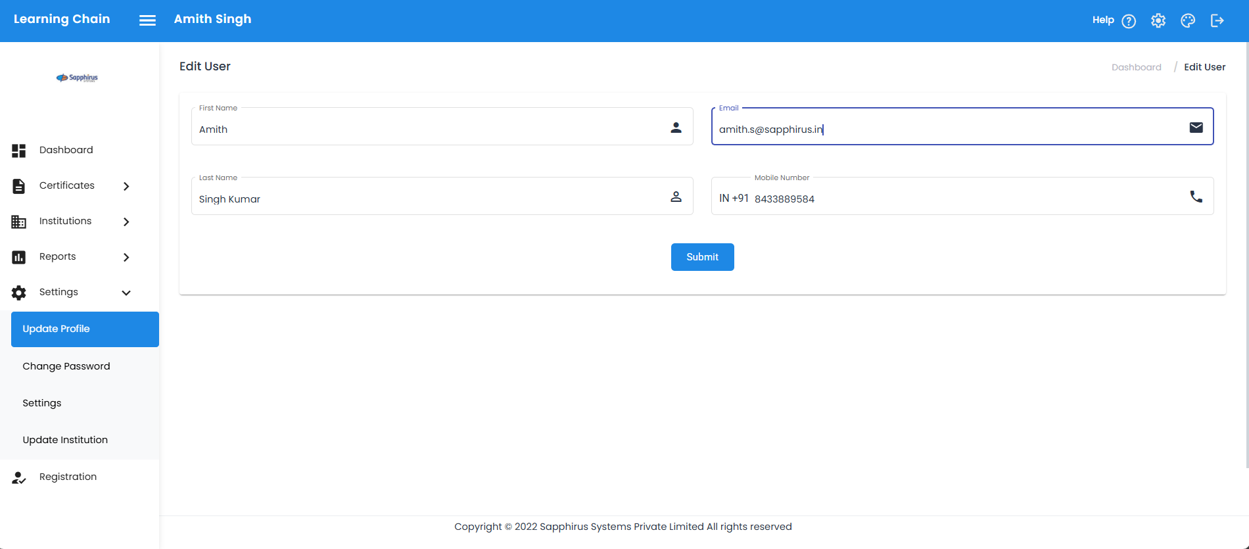Open the color palette theme icon
Image resolution: width=1249 pixels, height=549 pixels.
click(x=1187, y=21)
